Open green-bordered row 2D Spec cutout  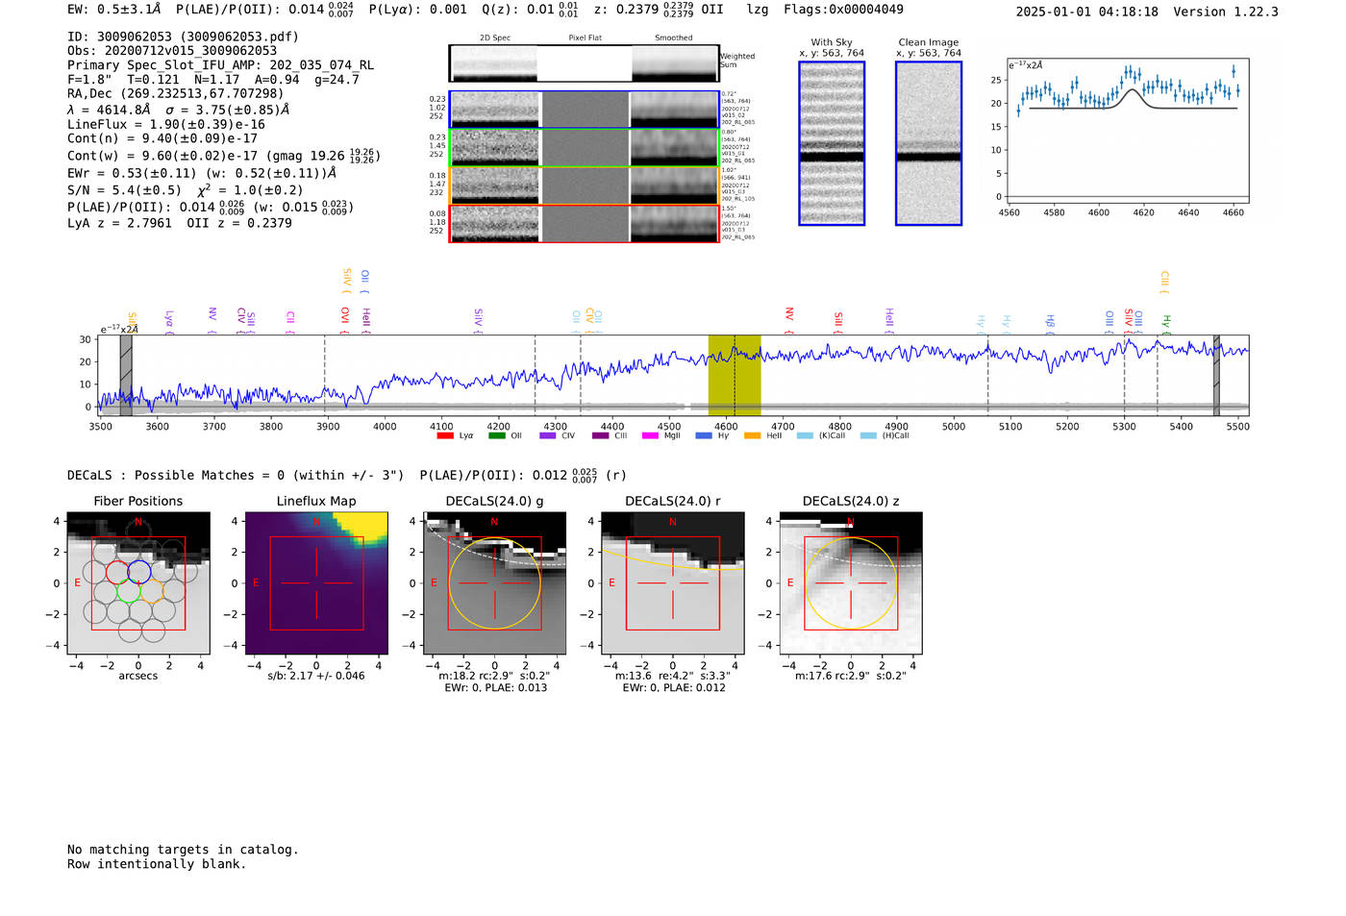pyautogui.click(x=495, y=148)
